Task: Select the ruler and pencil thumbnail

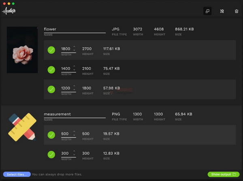Action: click(22, 127)
